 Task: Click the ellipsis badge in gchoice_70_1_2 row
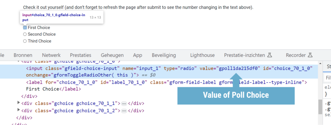[124, 111]
